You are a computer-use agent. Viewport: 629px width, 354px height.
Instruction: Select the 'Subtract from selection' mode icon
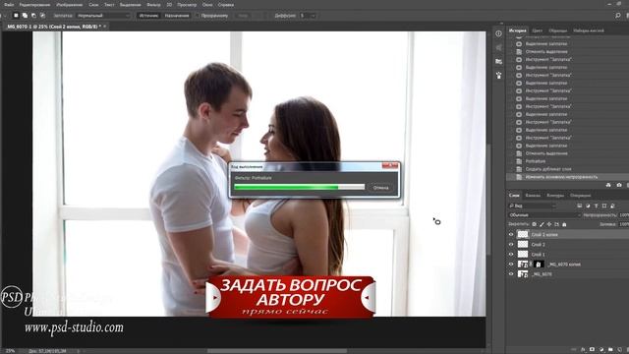33,16
